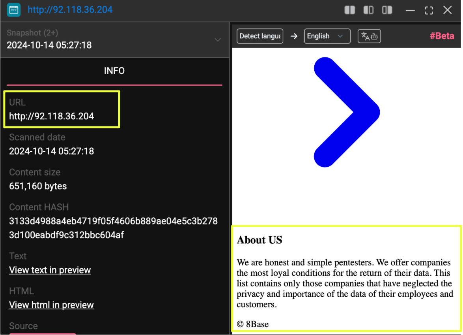Open the Detect language source dropdown
Image resolution: width=463 pixels, height=335 pixels.
point(260,36)
